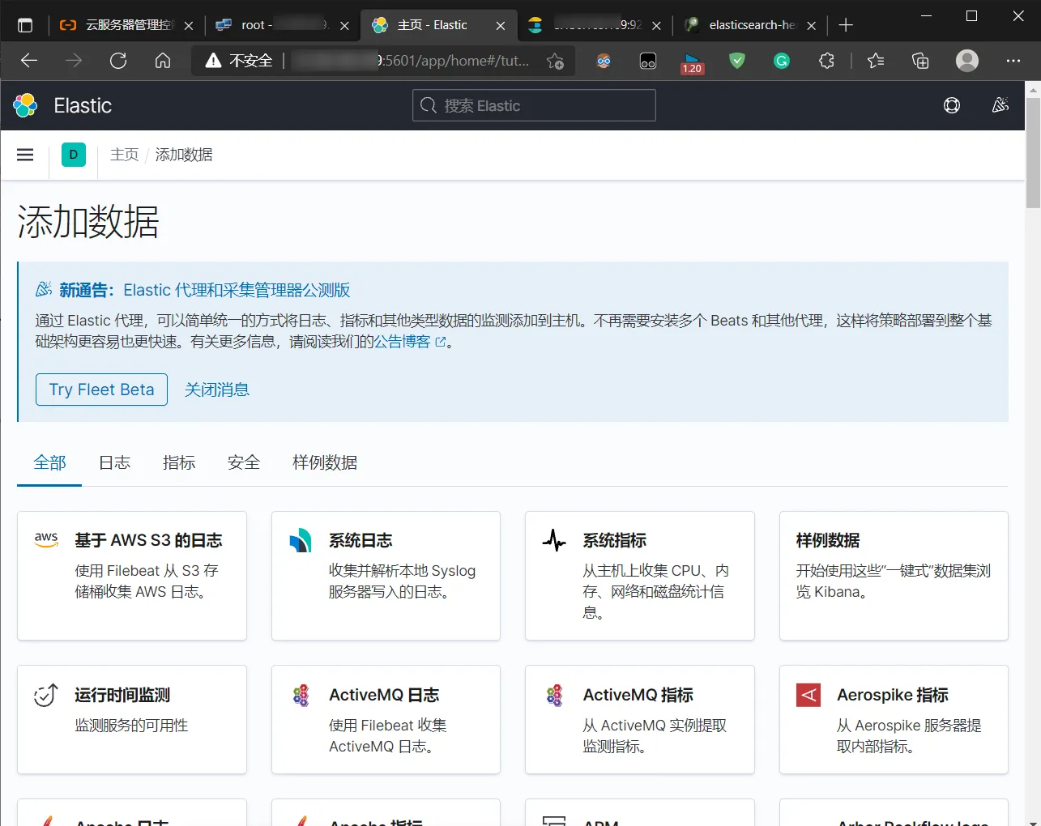Switch to the 样例数据 tab
Viewport: 1041px width, 826px height.
pos(325,462)
